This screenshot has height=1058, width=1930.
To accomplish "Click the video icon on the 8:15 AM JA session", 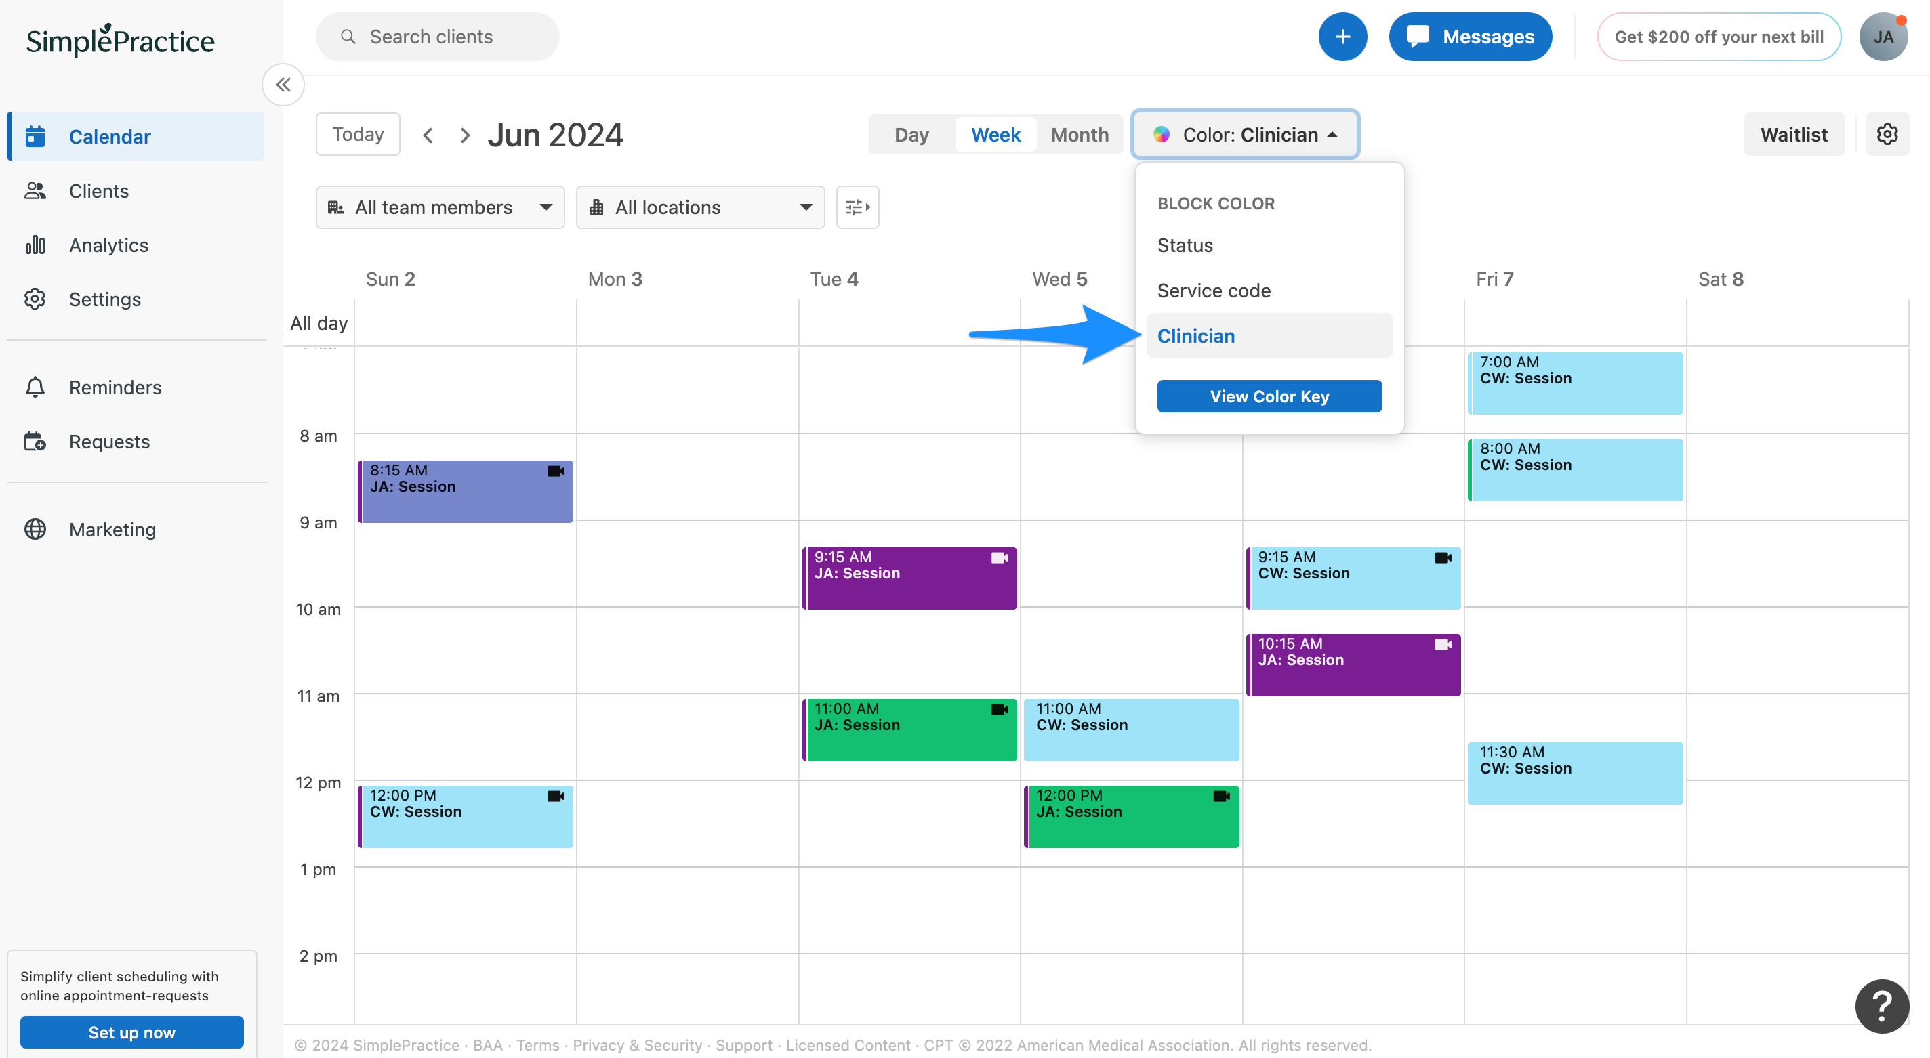I will click(x=556, y=471).
